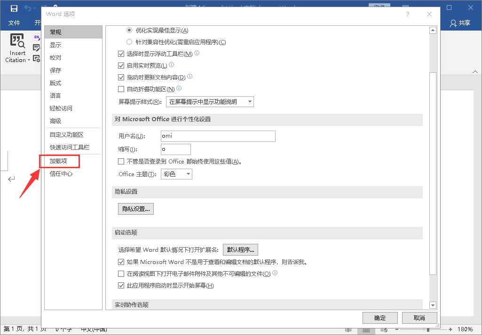Open the 版式 category

click(73, 83)
